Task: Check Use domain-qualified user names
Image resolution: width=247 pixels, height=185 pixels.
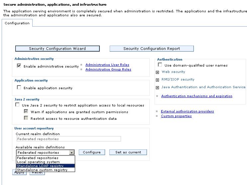Action: coord(160,65)
